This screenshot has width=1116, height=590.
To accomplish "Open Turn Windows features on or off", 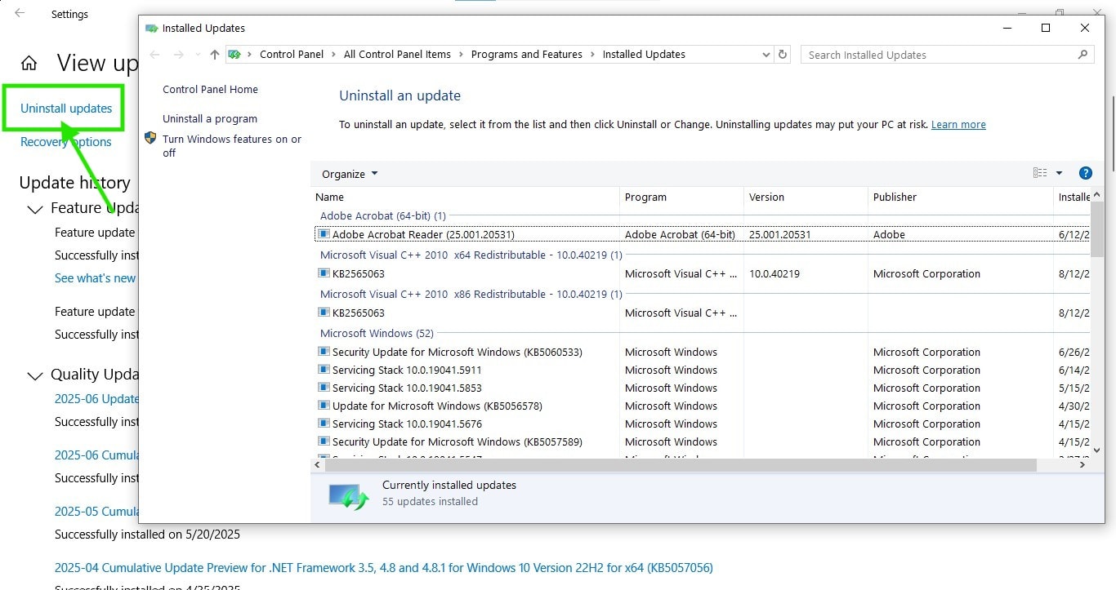I will coord(232,146).
